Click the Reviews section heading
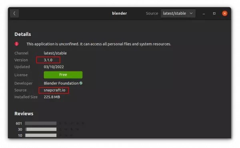This screenshot has width=240, height=148. pos(24,114)
